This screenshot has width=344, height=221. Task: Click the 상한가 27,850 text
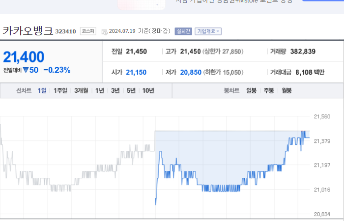point(223,52)
